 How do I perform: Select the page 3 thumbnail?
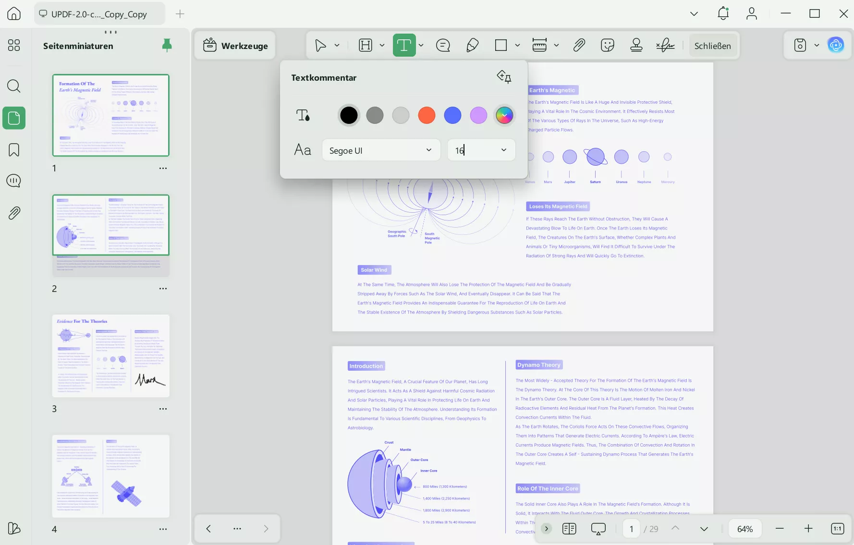pyautogui.click(x=111, y=356)
